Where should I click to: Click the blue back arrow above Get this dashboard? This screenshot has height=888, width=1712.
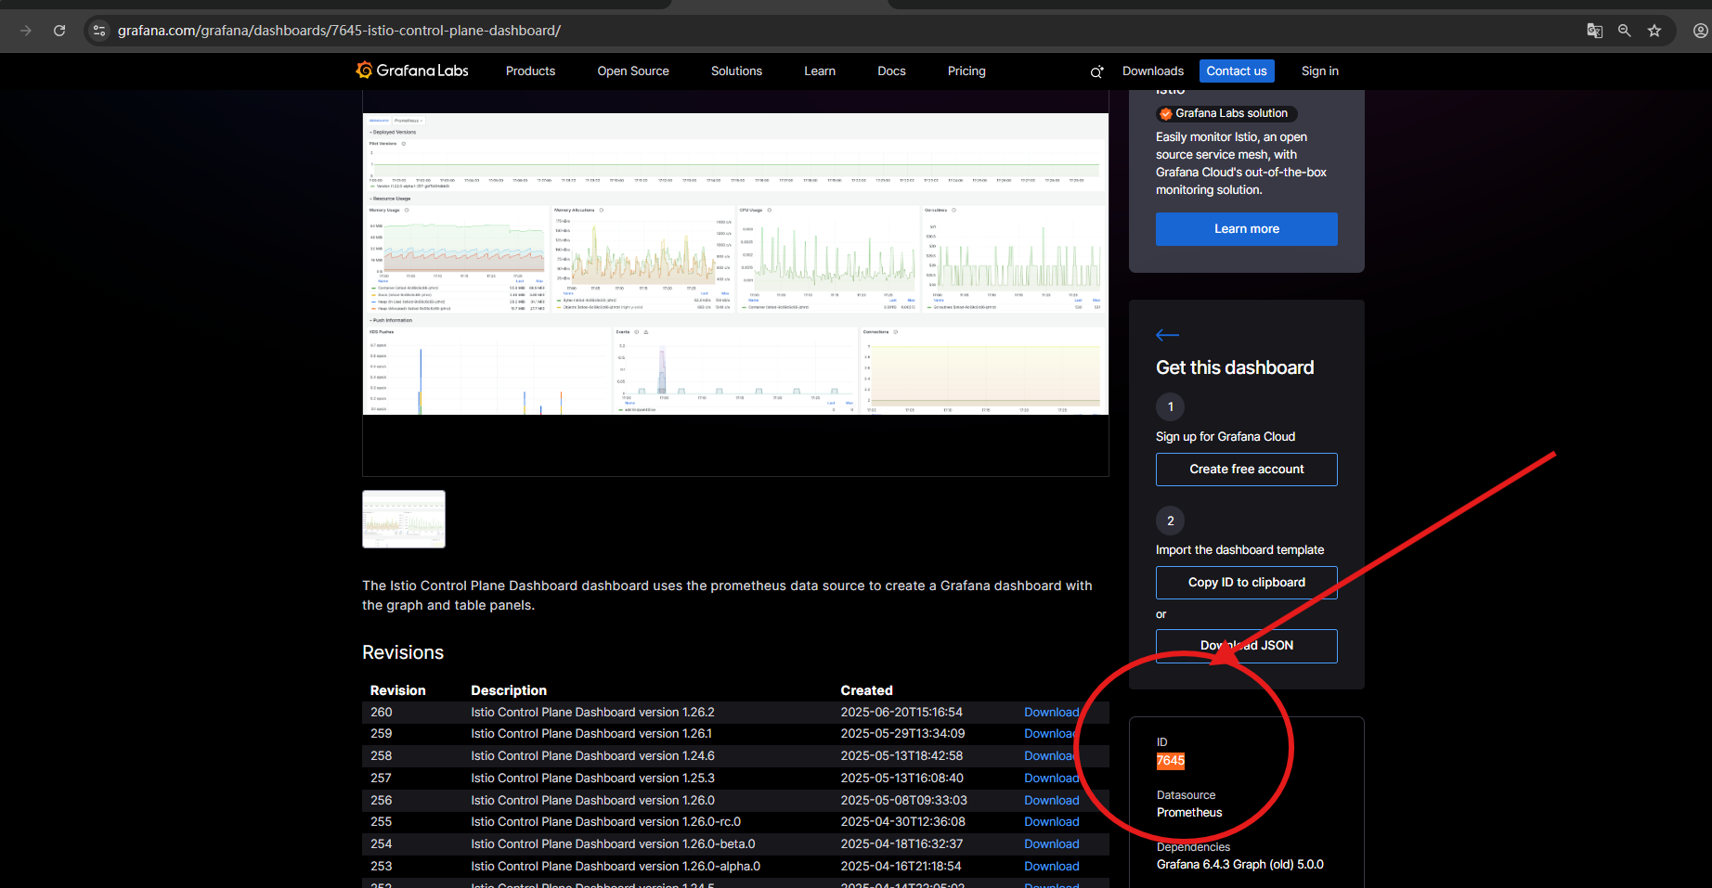pyautogui.click(x=1167, y=335)
